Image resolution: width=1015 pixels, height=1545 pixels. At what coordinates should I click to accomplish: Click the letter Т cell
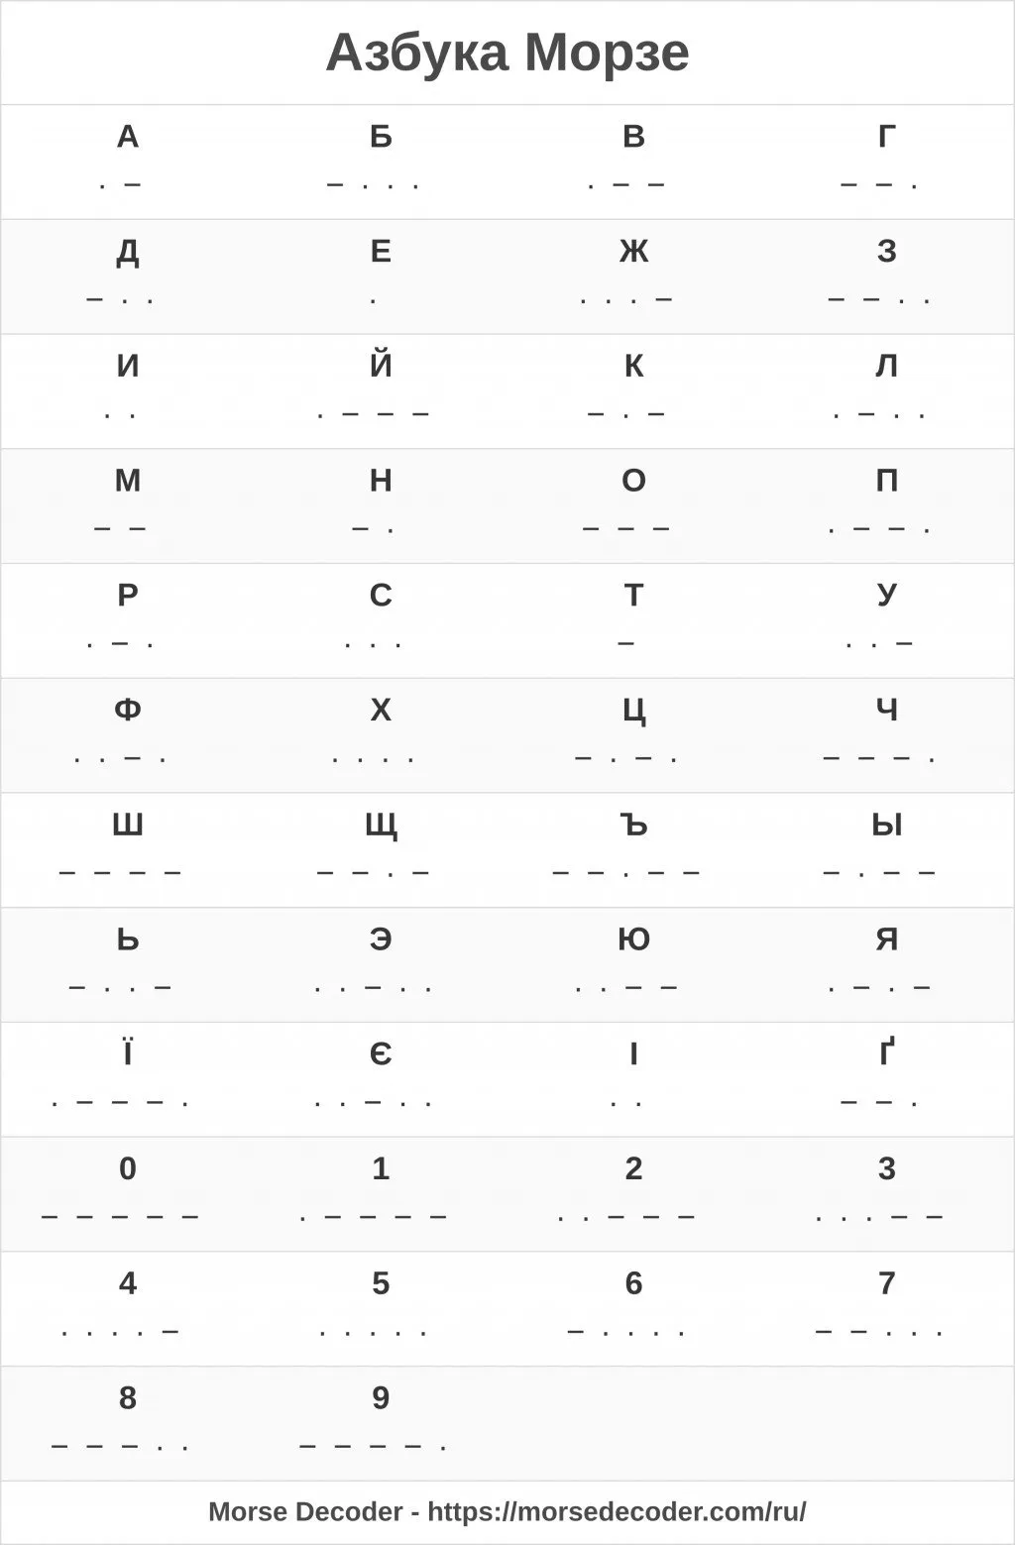click(x=633, y=620)
